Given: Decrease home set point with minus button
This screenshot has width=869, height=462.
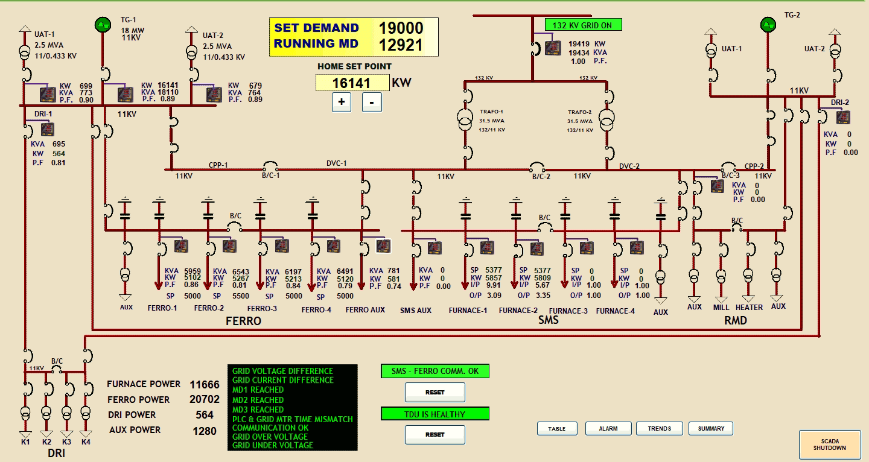Looking at the screenshot, I should coord(372,102).
